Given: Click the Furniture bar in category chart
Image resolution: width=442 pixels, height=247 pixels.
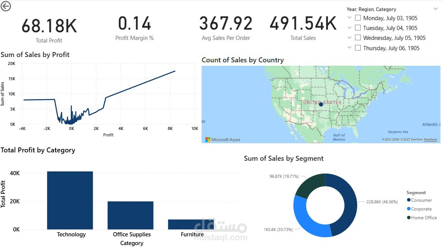Looking at the screenshot, I should pos(192,224).
